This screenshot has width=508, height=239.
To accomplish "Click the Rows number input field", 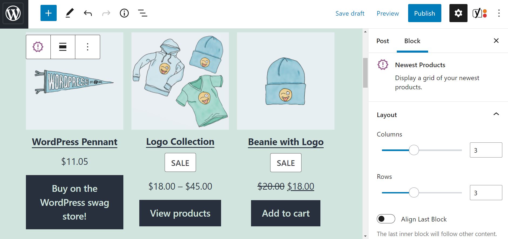I will coord(486,193).
